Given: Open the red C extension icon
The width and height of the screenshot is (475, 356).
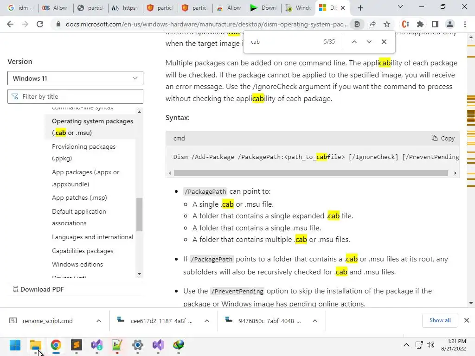Looking at the screenshot, I should pyautogui.click(x=405, y=24).
